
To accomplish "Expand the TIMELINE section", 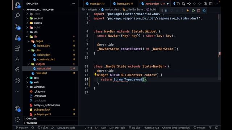I will pyautogui.click(x=50, y=123).
